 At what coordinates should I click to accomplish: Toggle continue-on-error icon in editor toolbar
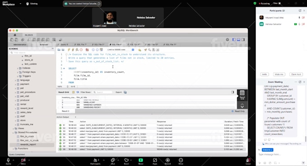(x=87, y=50)
